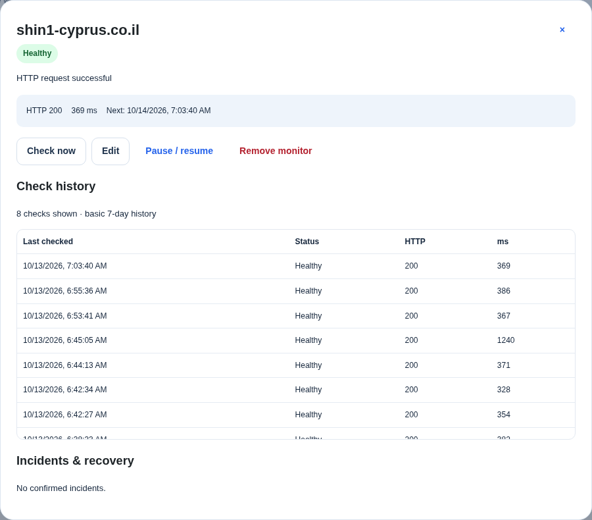Select the 6:42:27 AM check row timestamp
592x520 pixels.
[x=65, y=415]
